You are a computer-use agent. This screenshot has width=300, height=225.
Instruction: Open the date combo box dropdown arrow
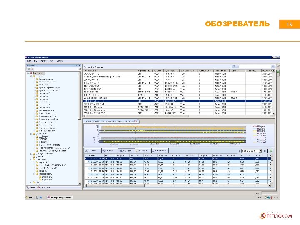point(260,151)
